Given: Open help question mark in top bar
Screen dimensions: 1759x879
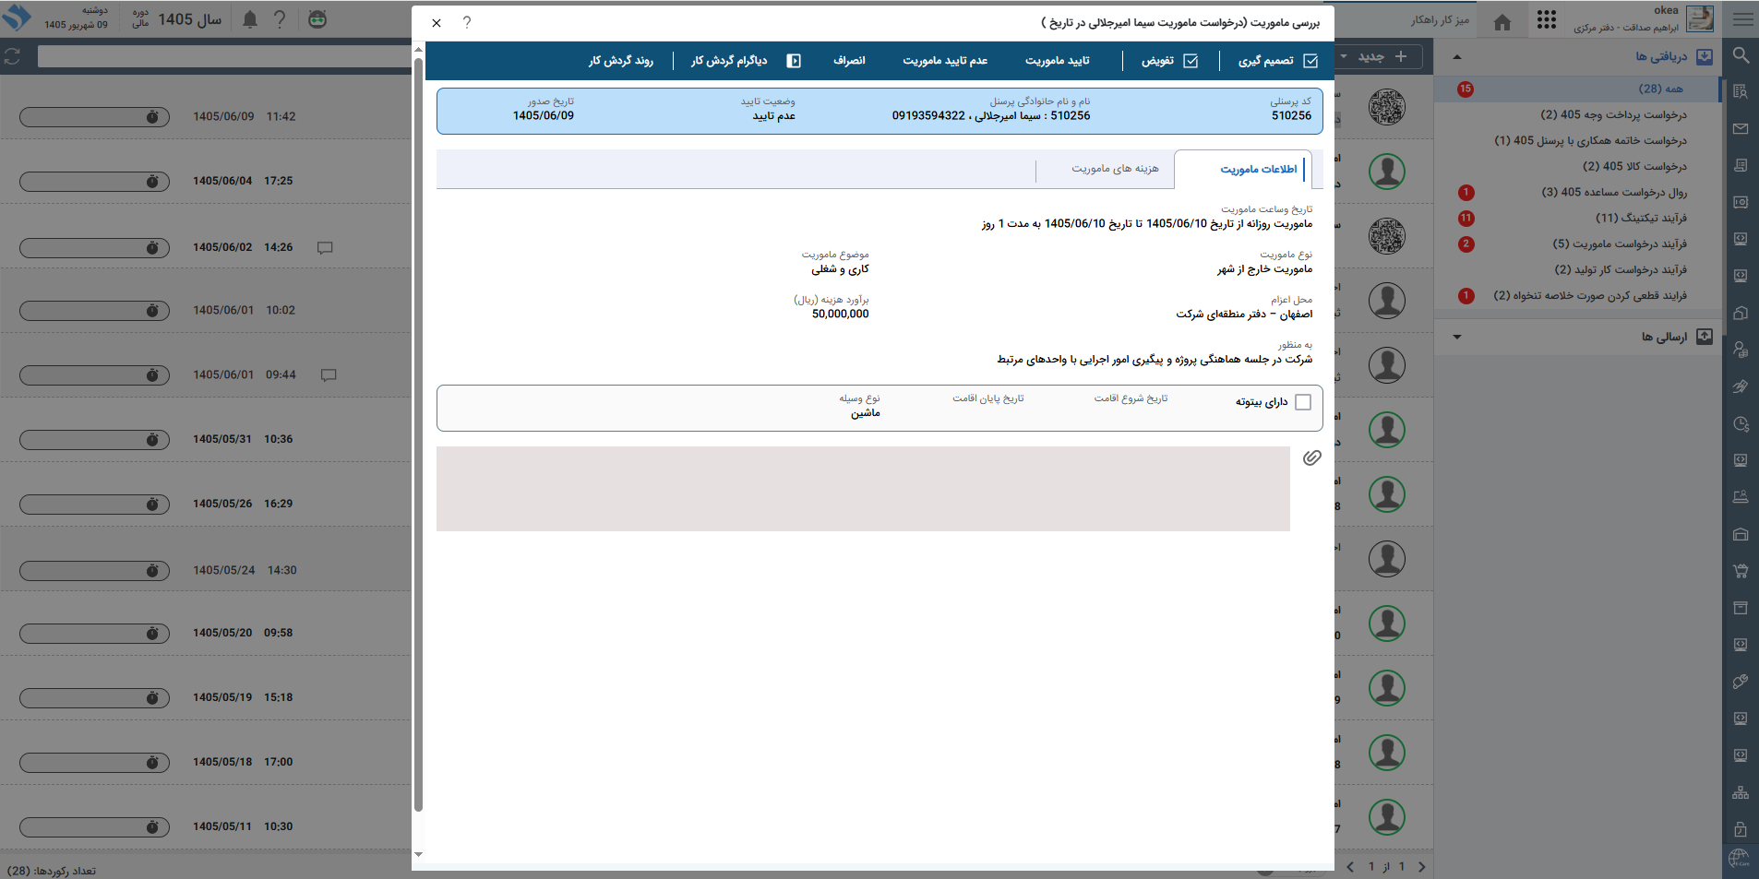Looking at the screenshot, I should tap(280, 19).
